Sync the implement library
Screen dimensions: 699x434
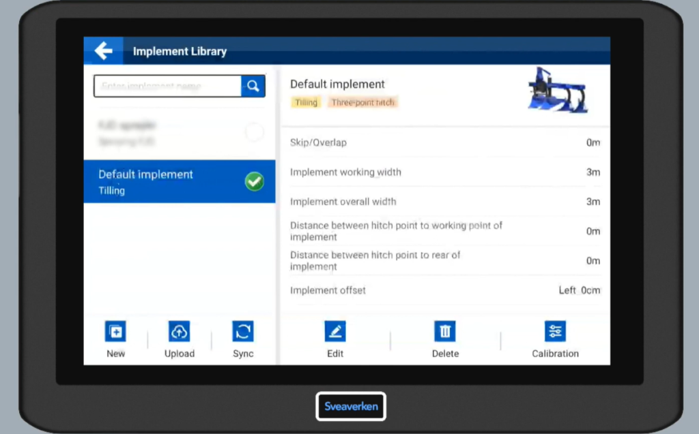coord(243,339)
